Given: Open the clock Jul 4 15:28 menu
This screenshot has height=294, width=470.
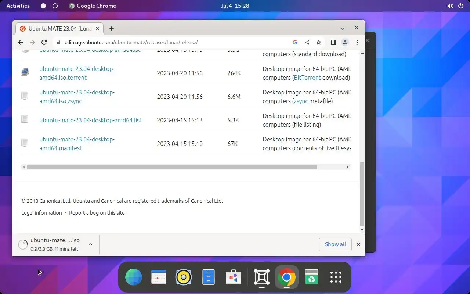Looking at the screenshot, I should [235, 6].
